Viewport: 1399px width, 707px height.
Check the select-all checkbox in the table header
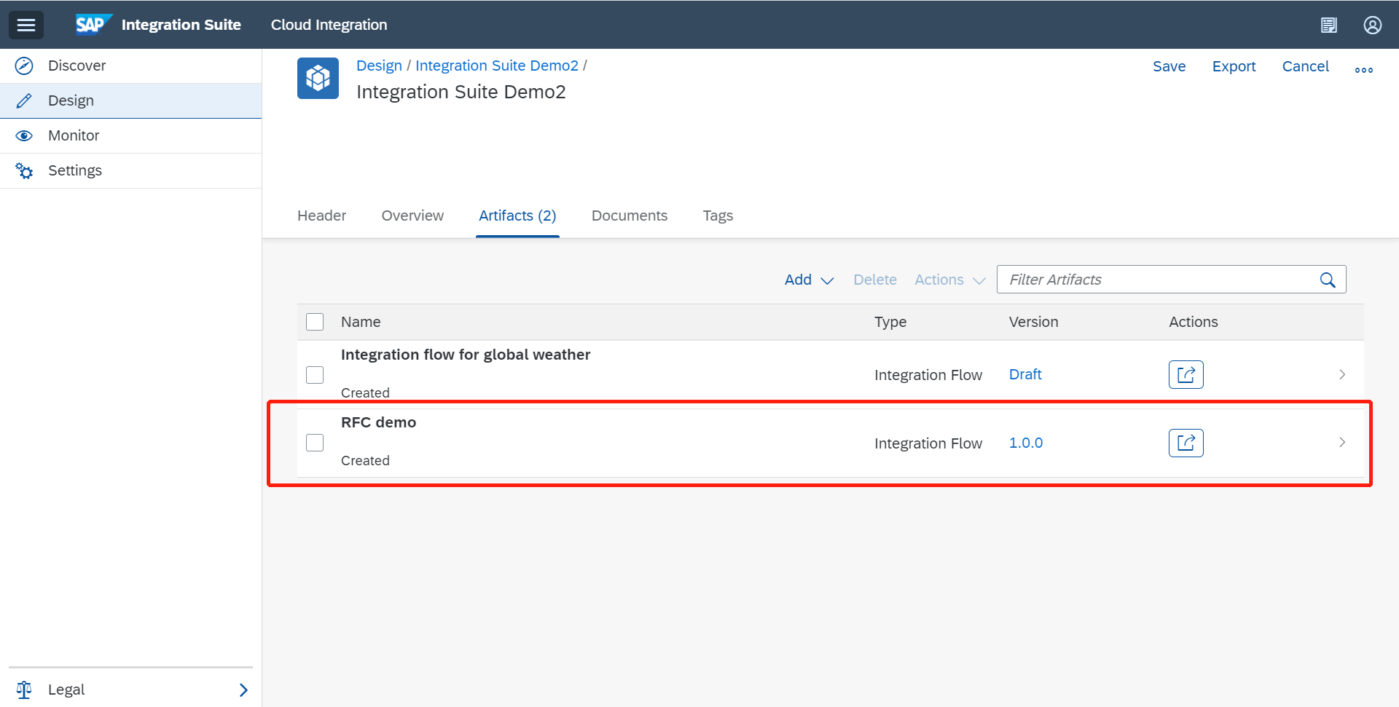[314, 321]
